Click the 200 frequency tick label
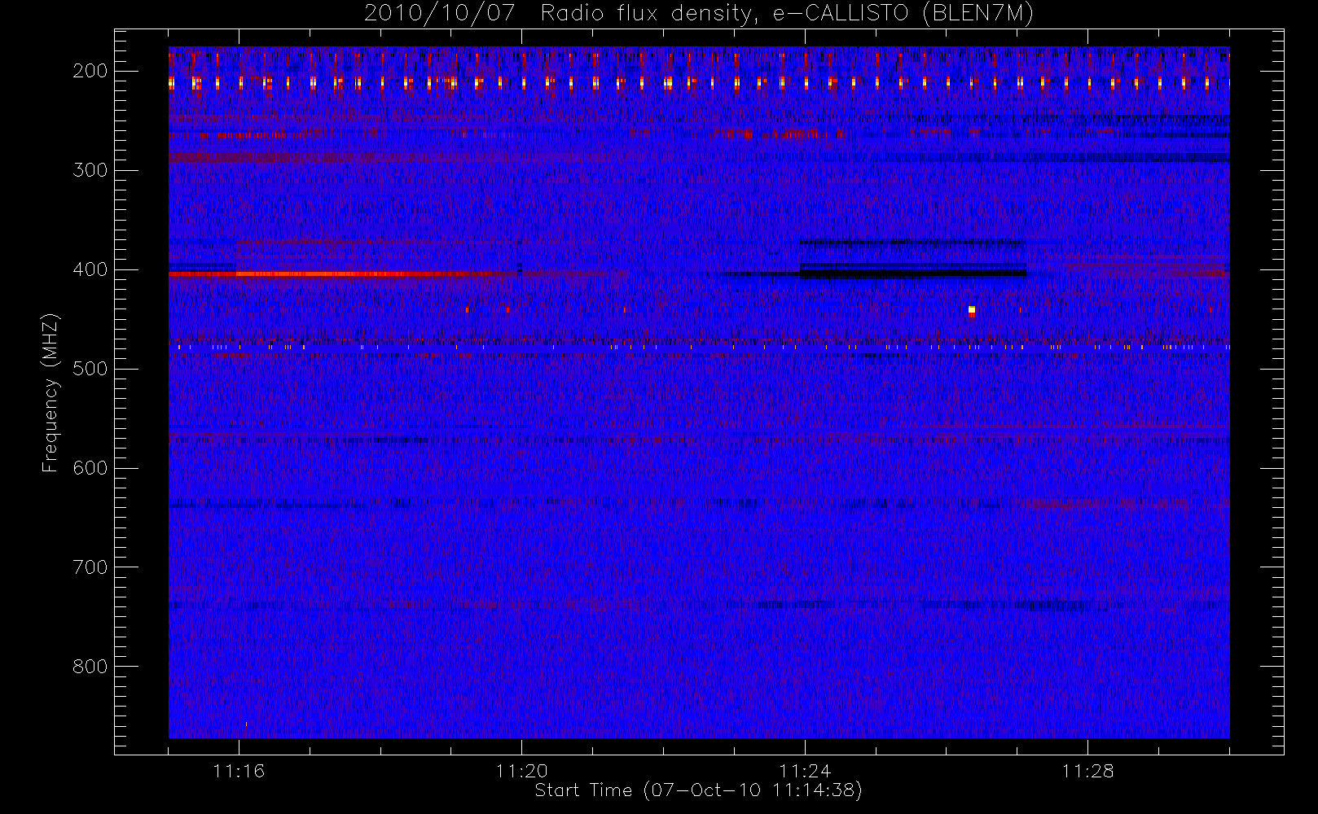This screenshot has width=1318, height=814. pos(90,71)
